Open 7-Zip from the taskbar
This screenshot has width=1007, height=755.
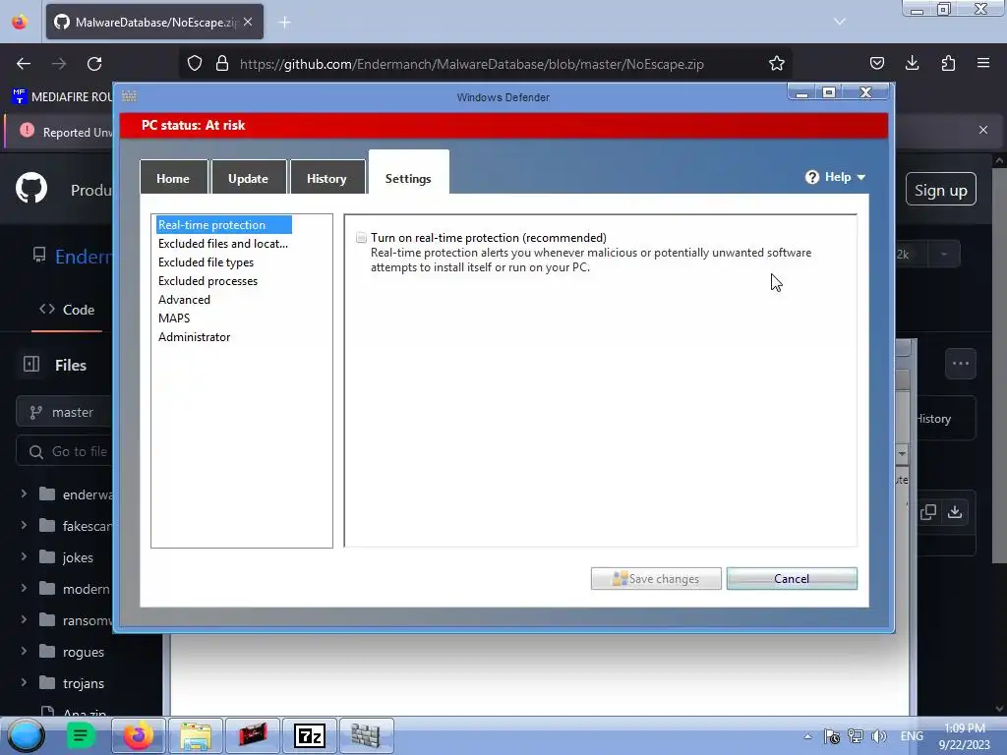click(x=310, y=735)
